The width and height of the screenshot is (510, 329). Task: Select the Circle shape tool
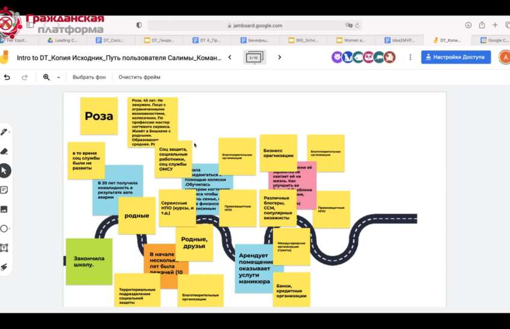click(x=5, y=228)
